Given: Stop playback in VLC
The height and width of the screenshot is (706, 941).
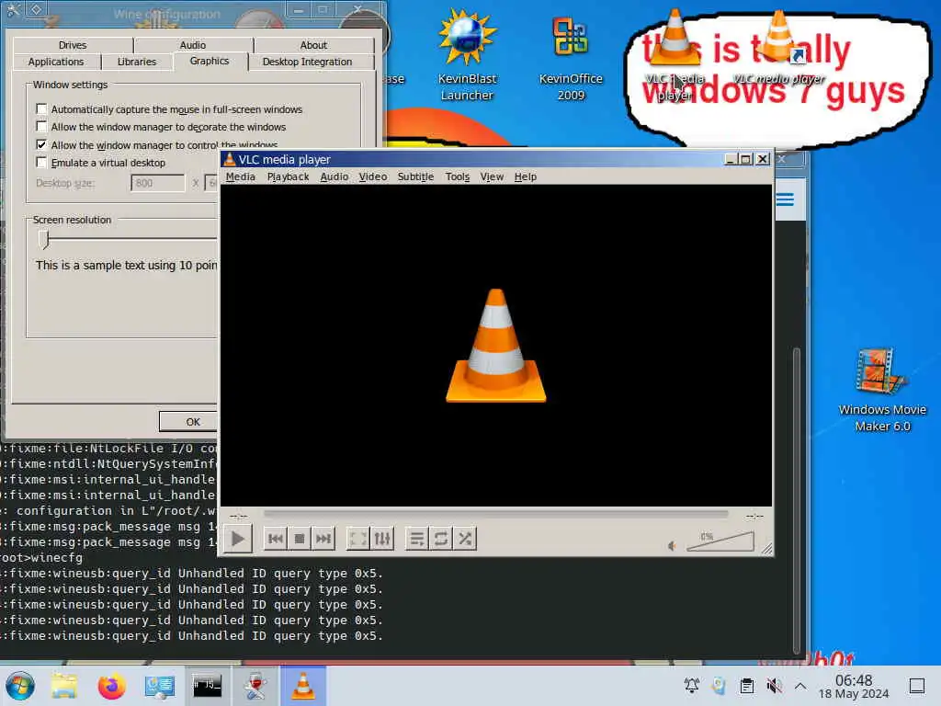Looking at the screenshot, I should [x=300, y=539].
